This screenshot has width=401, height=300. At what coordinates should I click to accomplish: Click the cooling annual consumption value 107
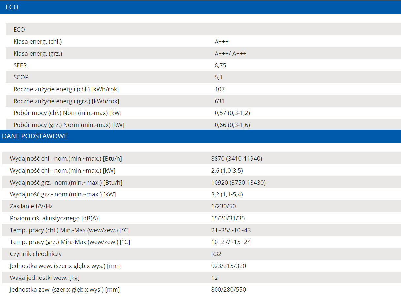pos(219,89)
